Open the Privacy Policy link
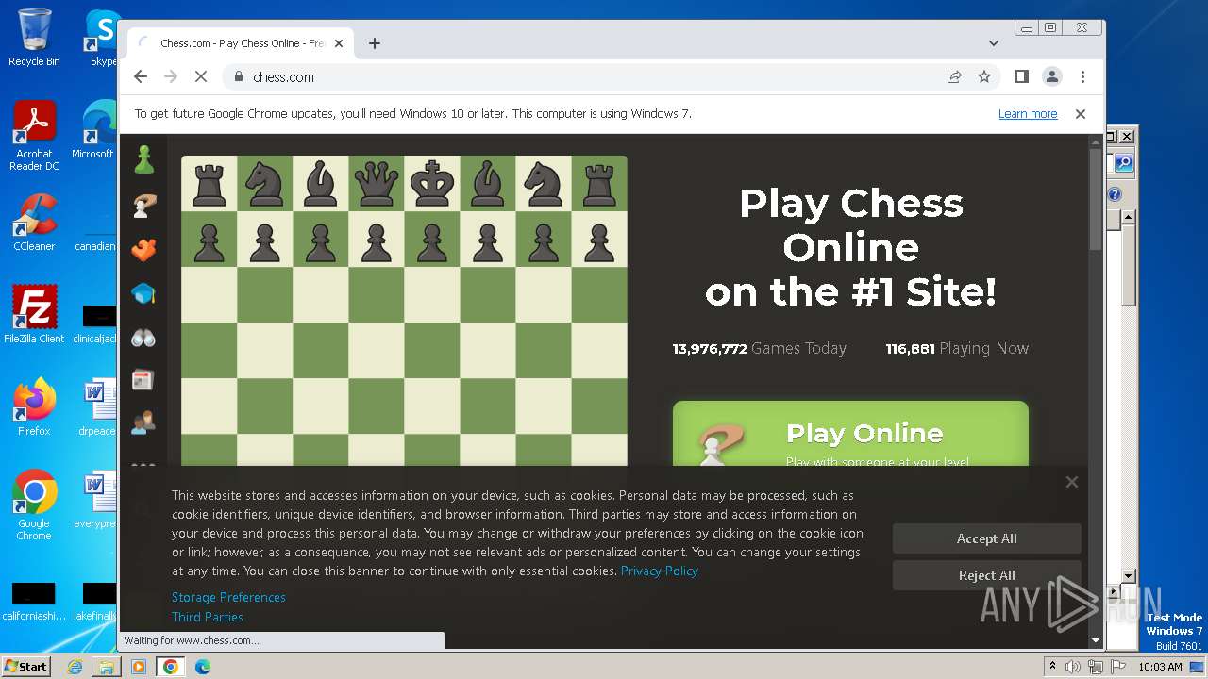Viewport: 1208px width, 679px height. pos(660,571)
